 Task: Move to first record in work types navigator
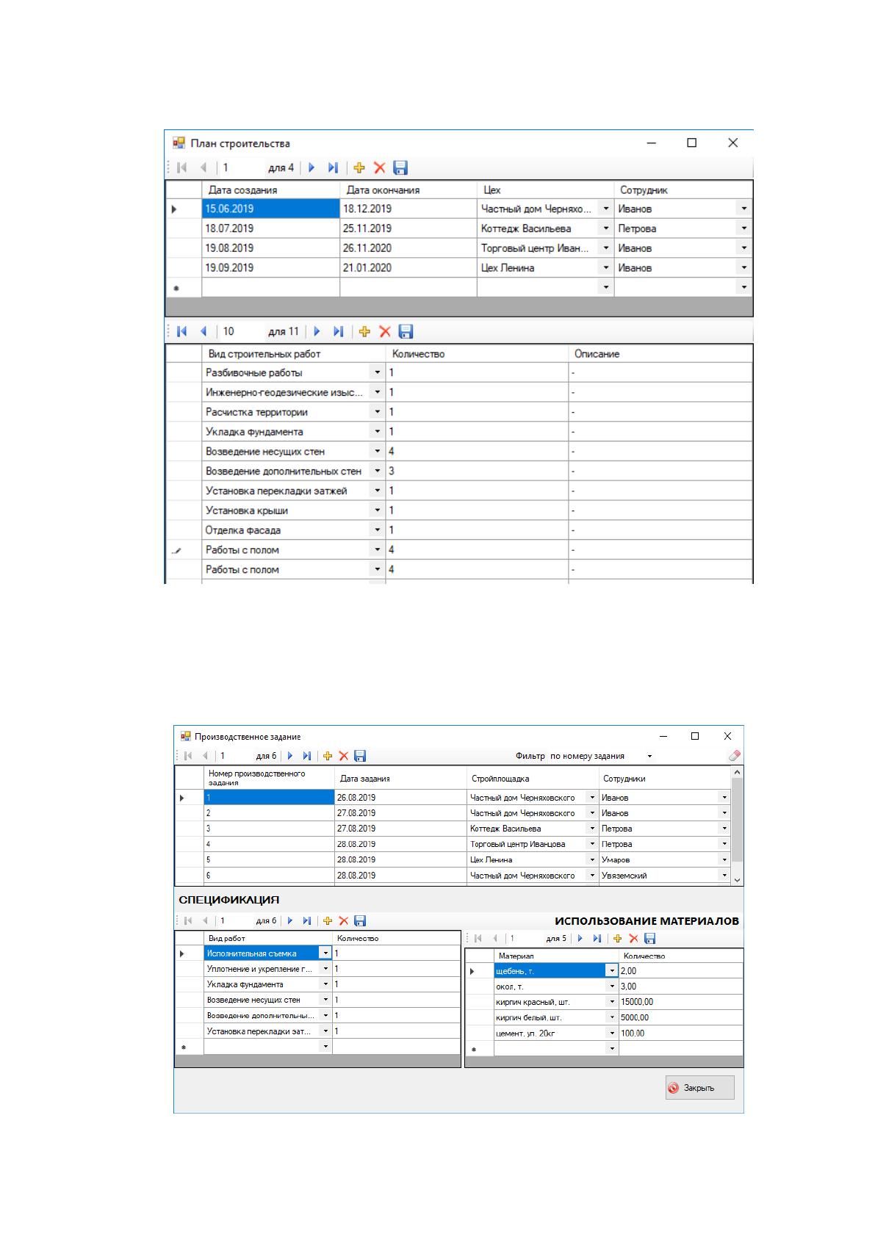[181, 332]
